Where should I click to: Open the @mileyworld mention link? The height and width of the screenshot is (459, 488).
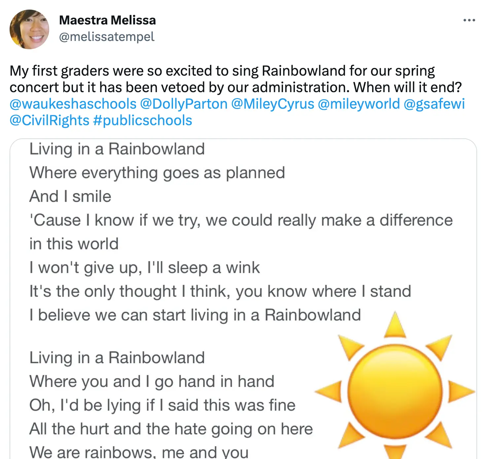pyautogui.click(x=359, y=104)
